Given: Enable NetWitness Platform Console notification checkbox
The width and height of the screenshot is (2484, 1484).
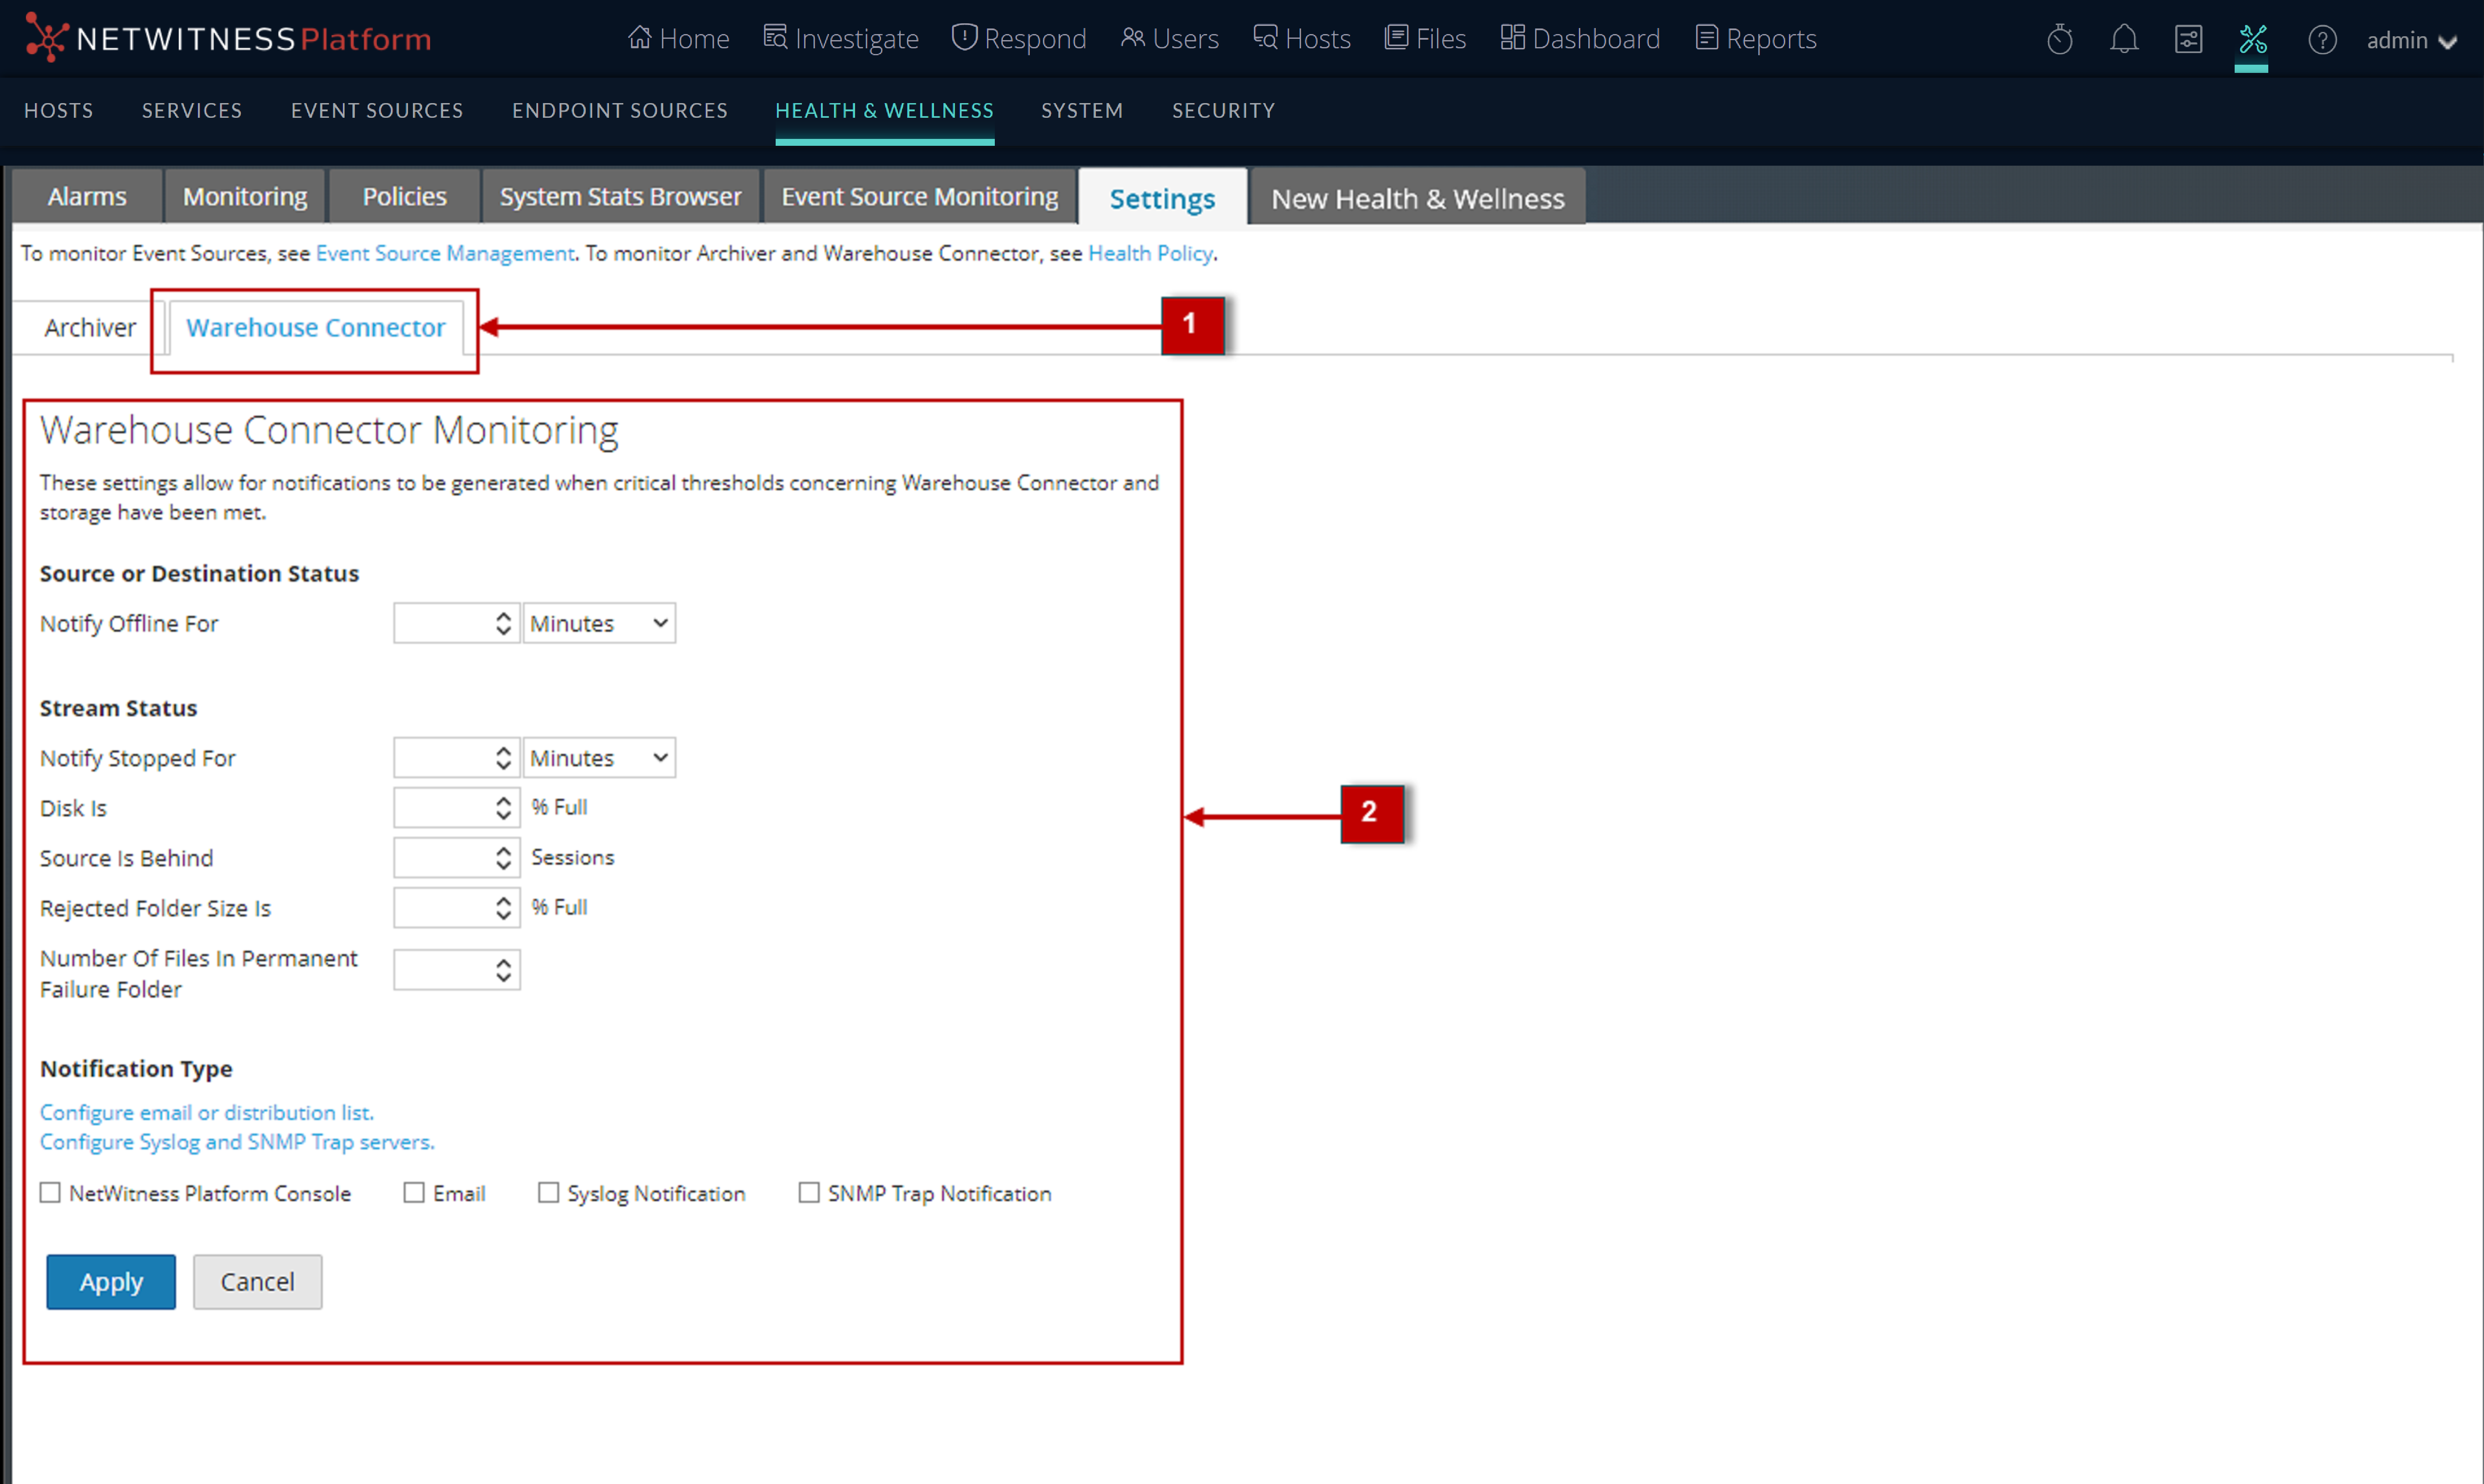Looking at the screenshot, I should pos(51,1192).
